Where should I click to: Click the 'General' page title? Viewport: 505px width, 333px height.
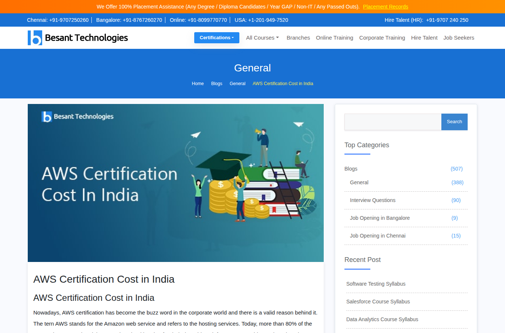(x=252, y=68)
